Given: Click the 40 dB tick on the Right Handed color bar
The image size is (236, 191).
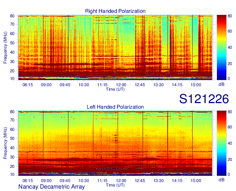Looking at the screenshot, I should pos(230,47).
